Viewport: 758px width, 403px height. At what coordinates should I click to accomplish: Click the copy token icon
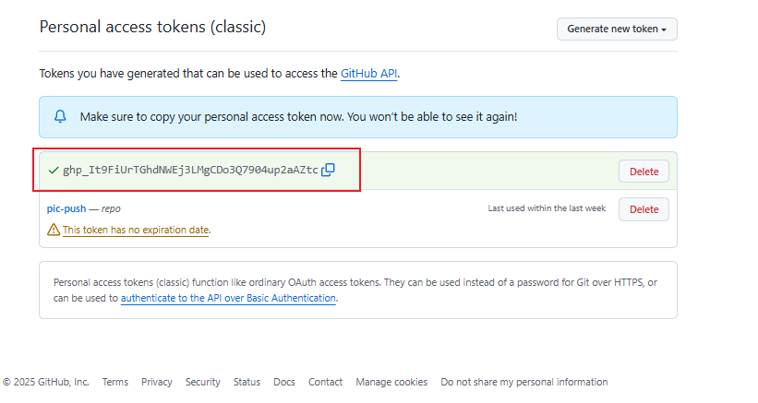[x=328, y=170]
